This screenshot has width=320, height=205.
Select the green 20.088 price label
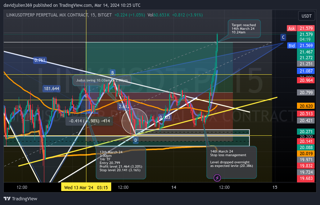306,148
